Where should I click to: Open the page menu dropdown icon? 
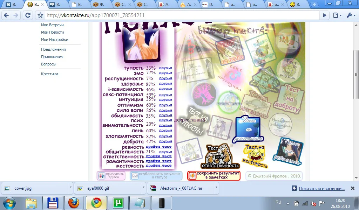point(337,15)
